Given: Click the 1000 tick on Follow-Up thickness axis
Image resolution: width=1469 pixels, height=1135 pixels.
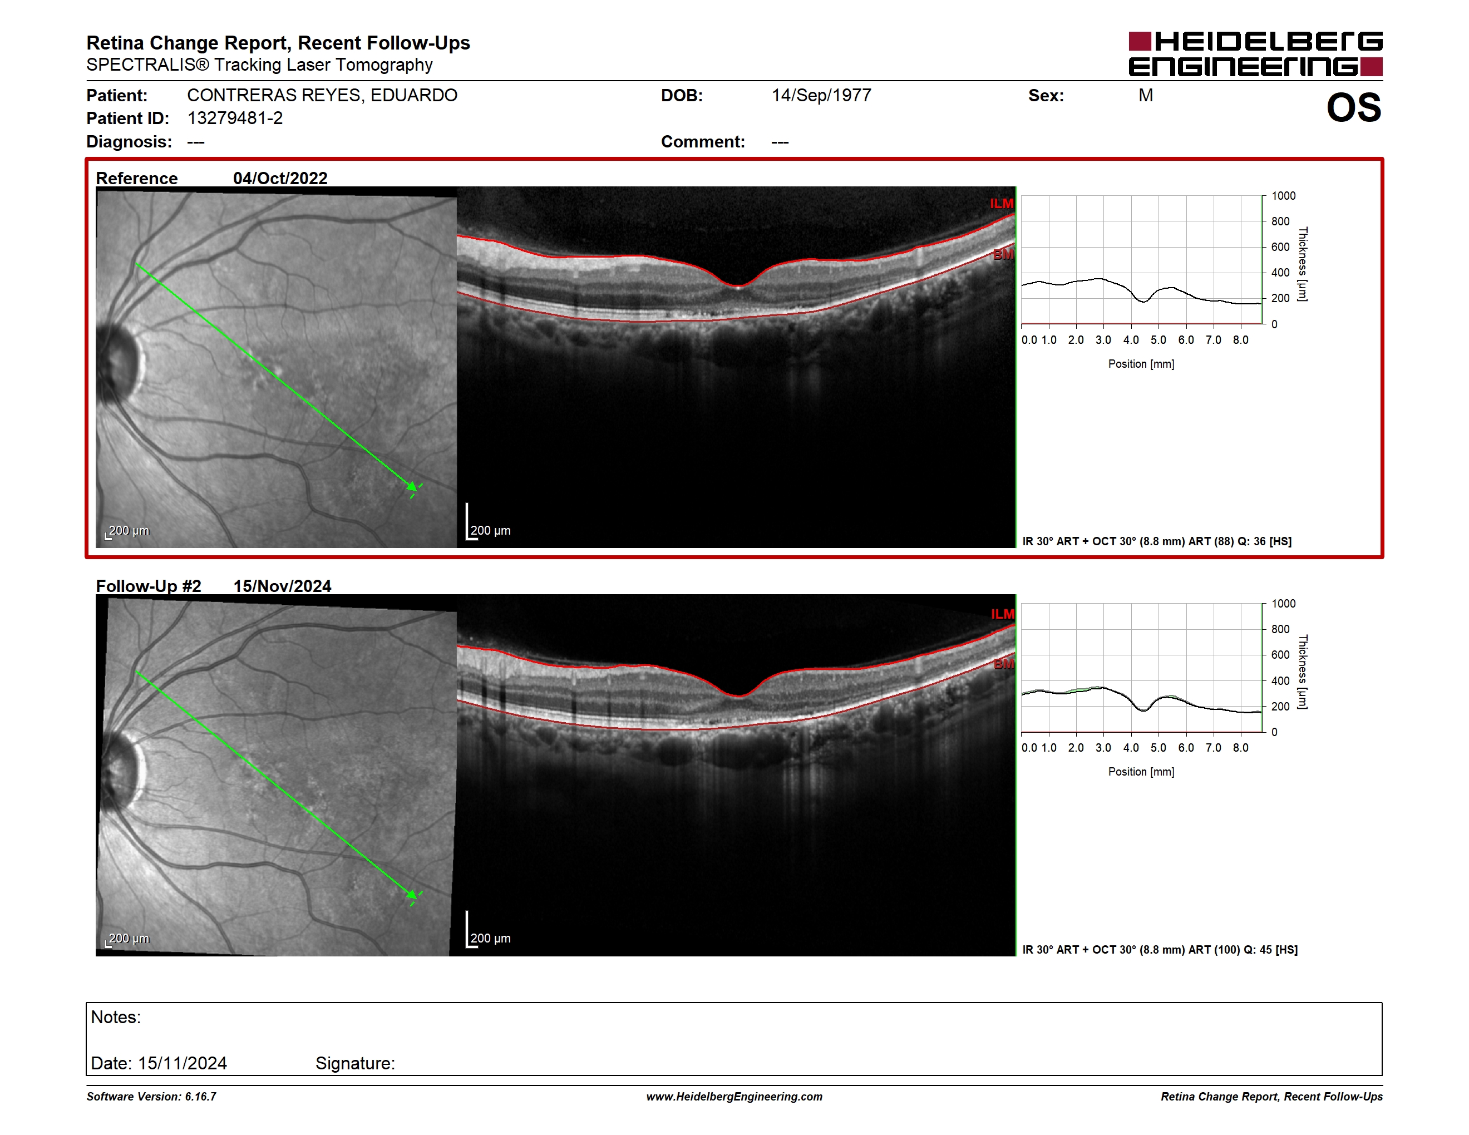Looking at the screenshot, I should point(1283,604).
